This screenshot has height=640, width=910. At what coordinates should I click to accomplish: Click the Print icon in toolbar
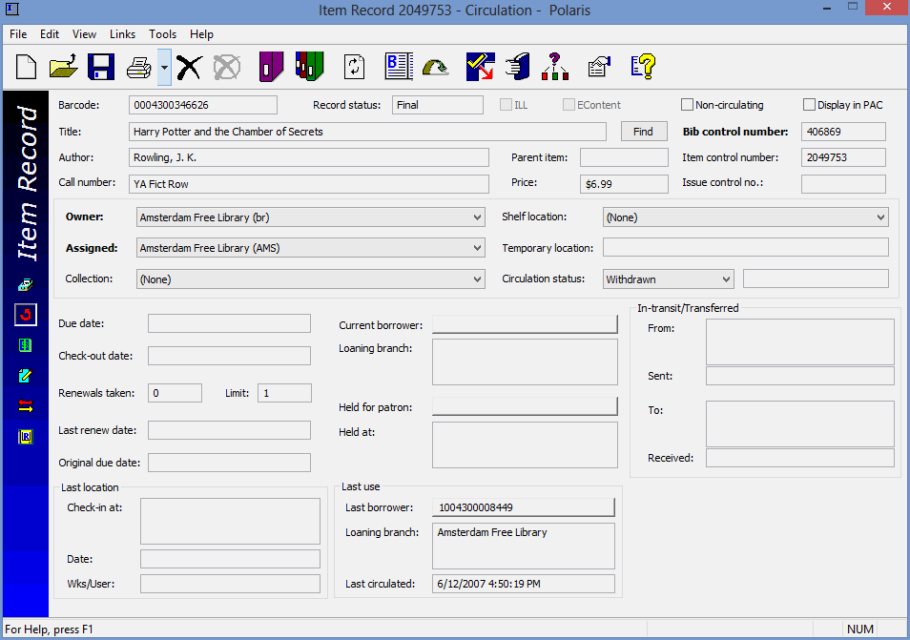click(140, 67)
